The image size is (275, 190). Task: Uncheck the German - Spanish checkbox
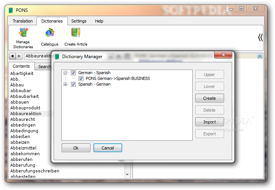(73, 73)
